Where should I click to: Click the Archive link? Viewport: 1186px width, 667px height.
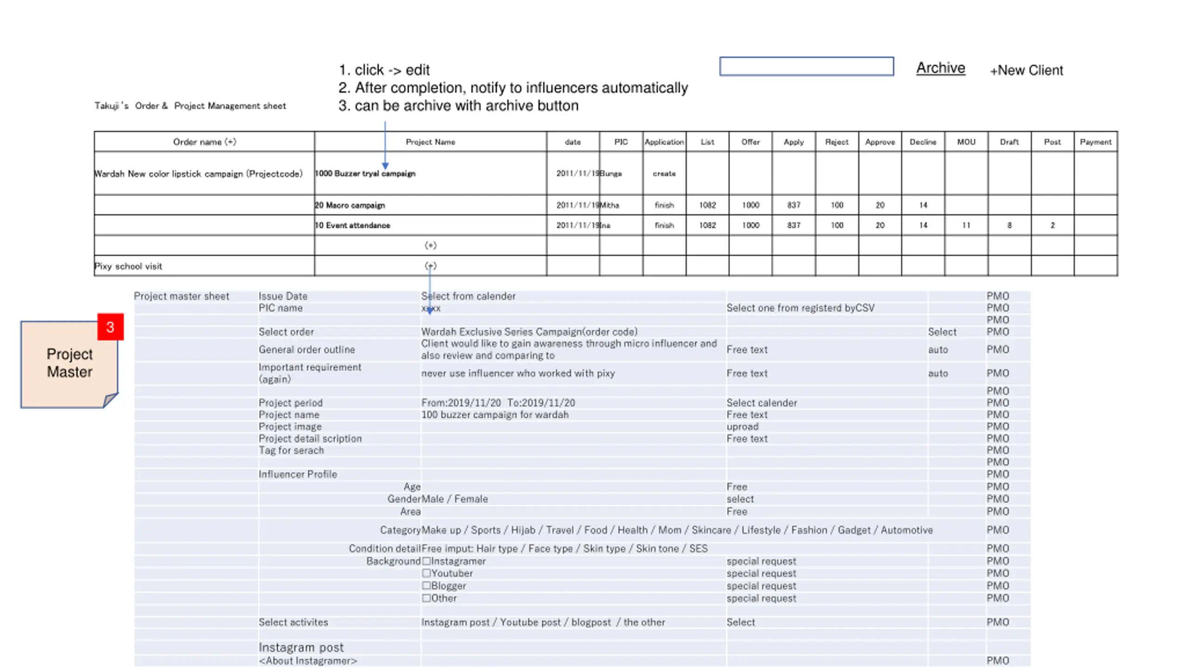point(940,68)
